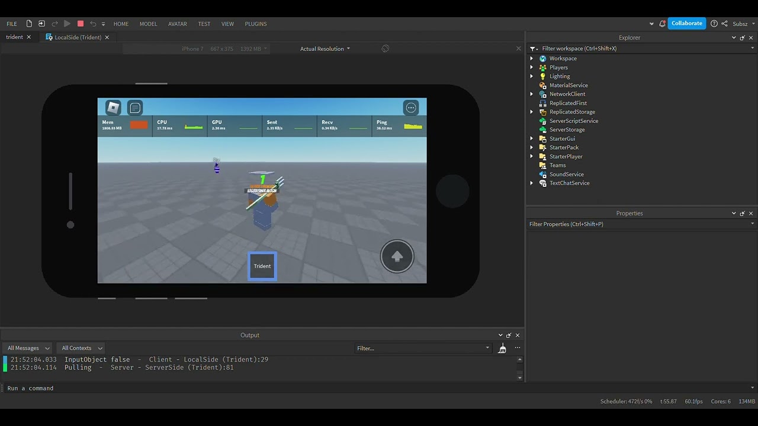Close the device emulator bar

coord(519,49)
